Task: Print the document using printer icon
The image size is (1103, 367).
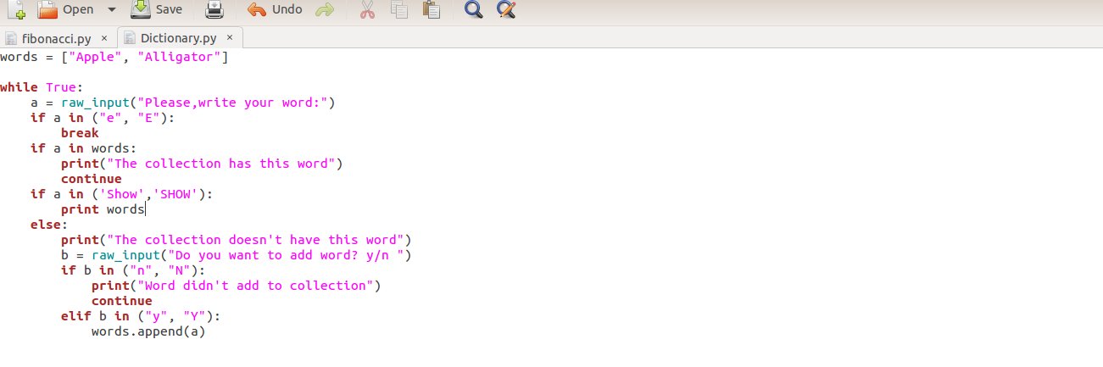Action: coord(215,10)
